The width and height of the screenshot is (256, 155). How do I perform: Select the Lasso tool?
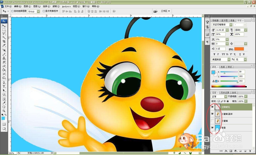[x=4, y=33]
